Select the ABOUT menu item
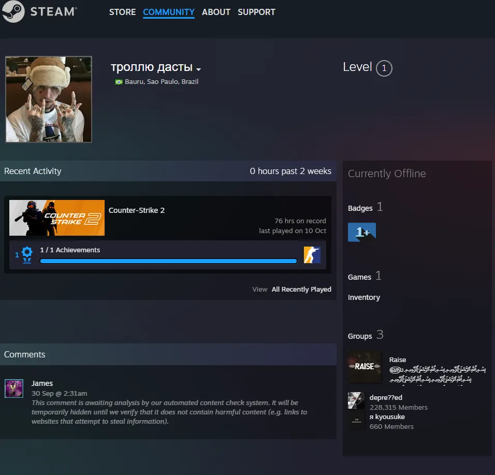Image resolution: width=495 pixels, height=475 pixels. tap(216, 12)
